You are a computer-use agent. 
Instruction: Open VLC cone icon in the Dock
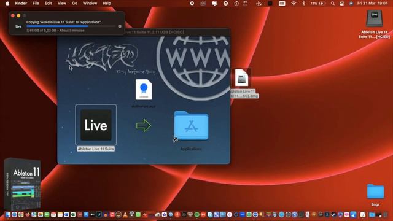point(125,214)
